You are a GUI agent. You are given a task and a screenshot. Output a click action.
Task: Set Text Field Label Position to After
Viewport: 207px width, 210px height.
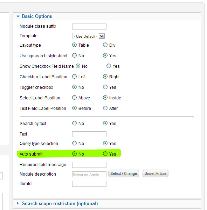(x=105, y=108)
